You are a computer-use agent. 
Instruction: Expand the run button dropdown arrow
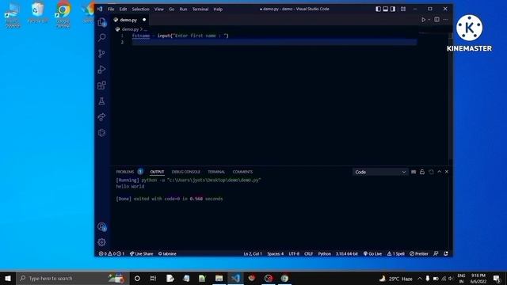coord(429,20)
